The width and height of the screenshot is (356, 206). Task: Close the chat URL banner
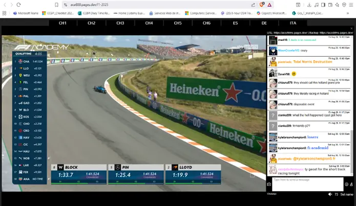coord(351,29)
